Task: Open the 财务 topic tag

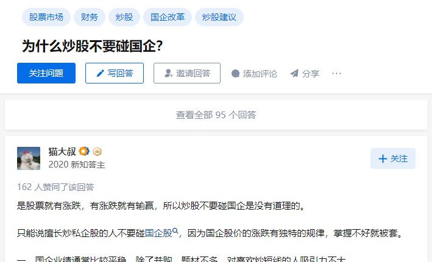Action: click(x=89, y=17)
